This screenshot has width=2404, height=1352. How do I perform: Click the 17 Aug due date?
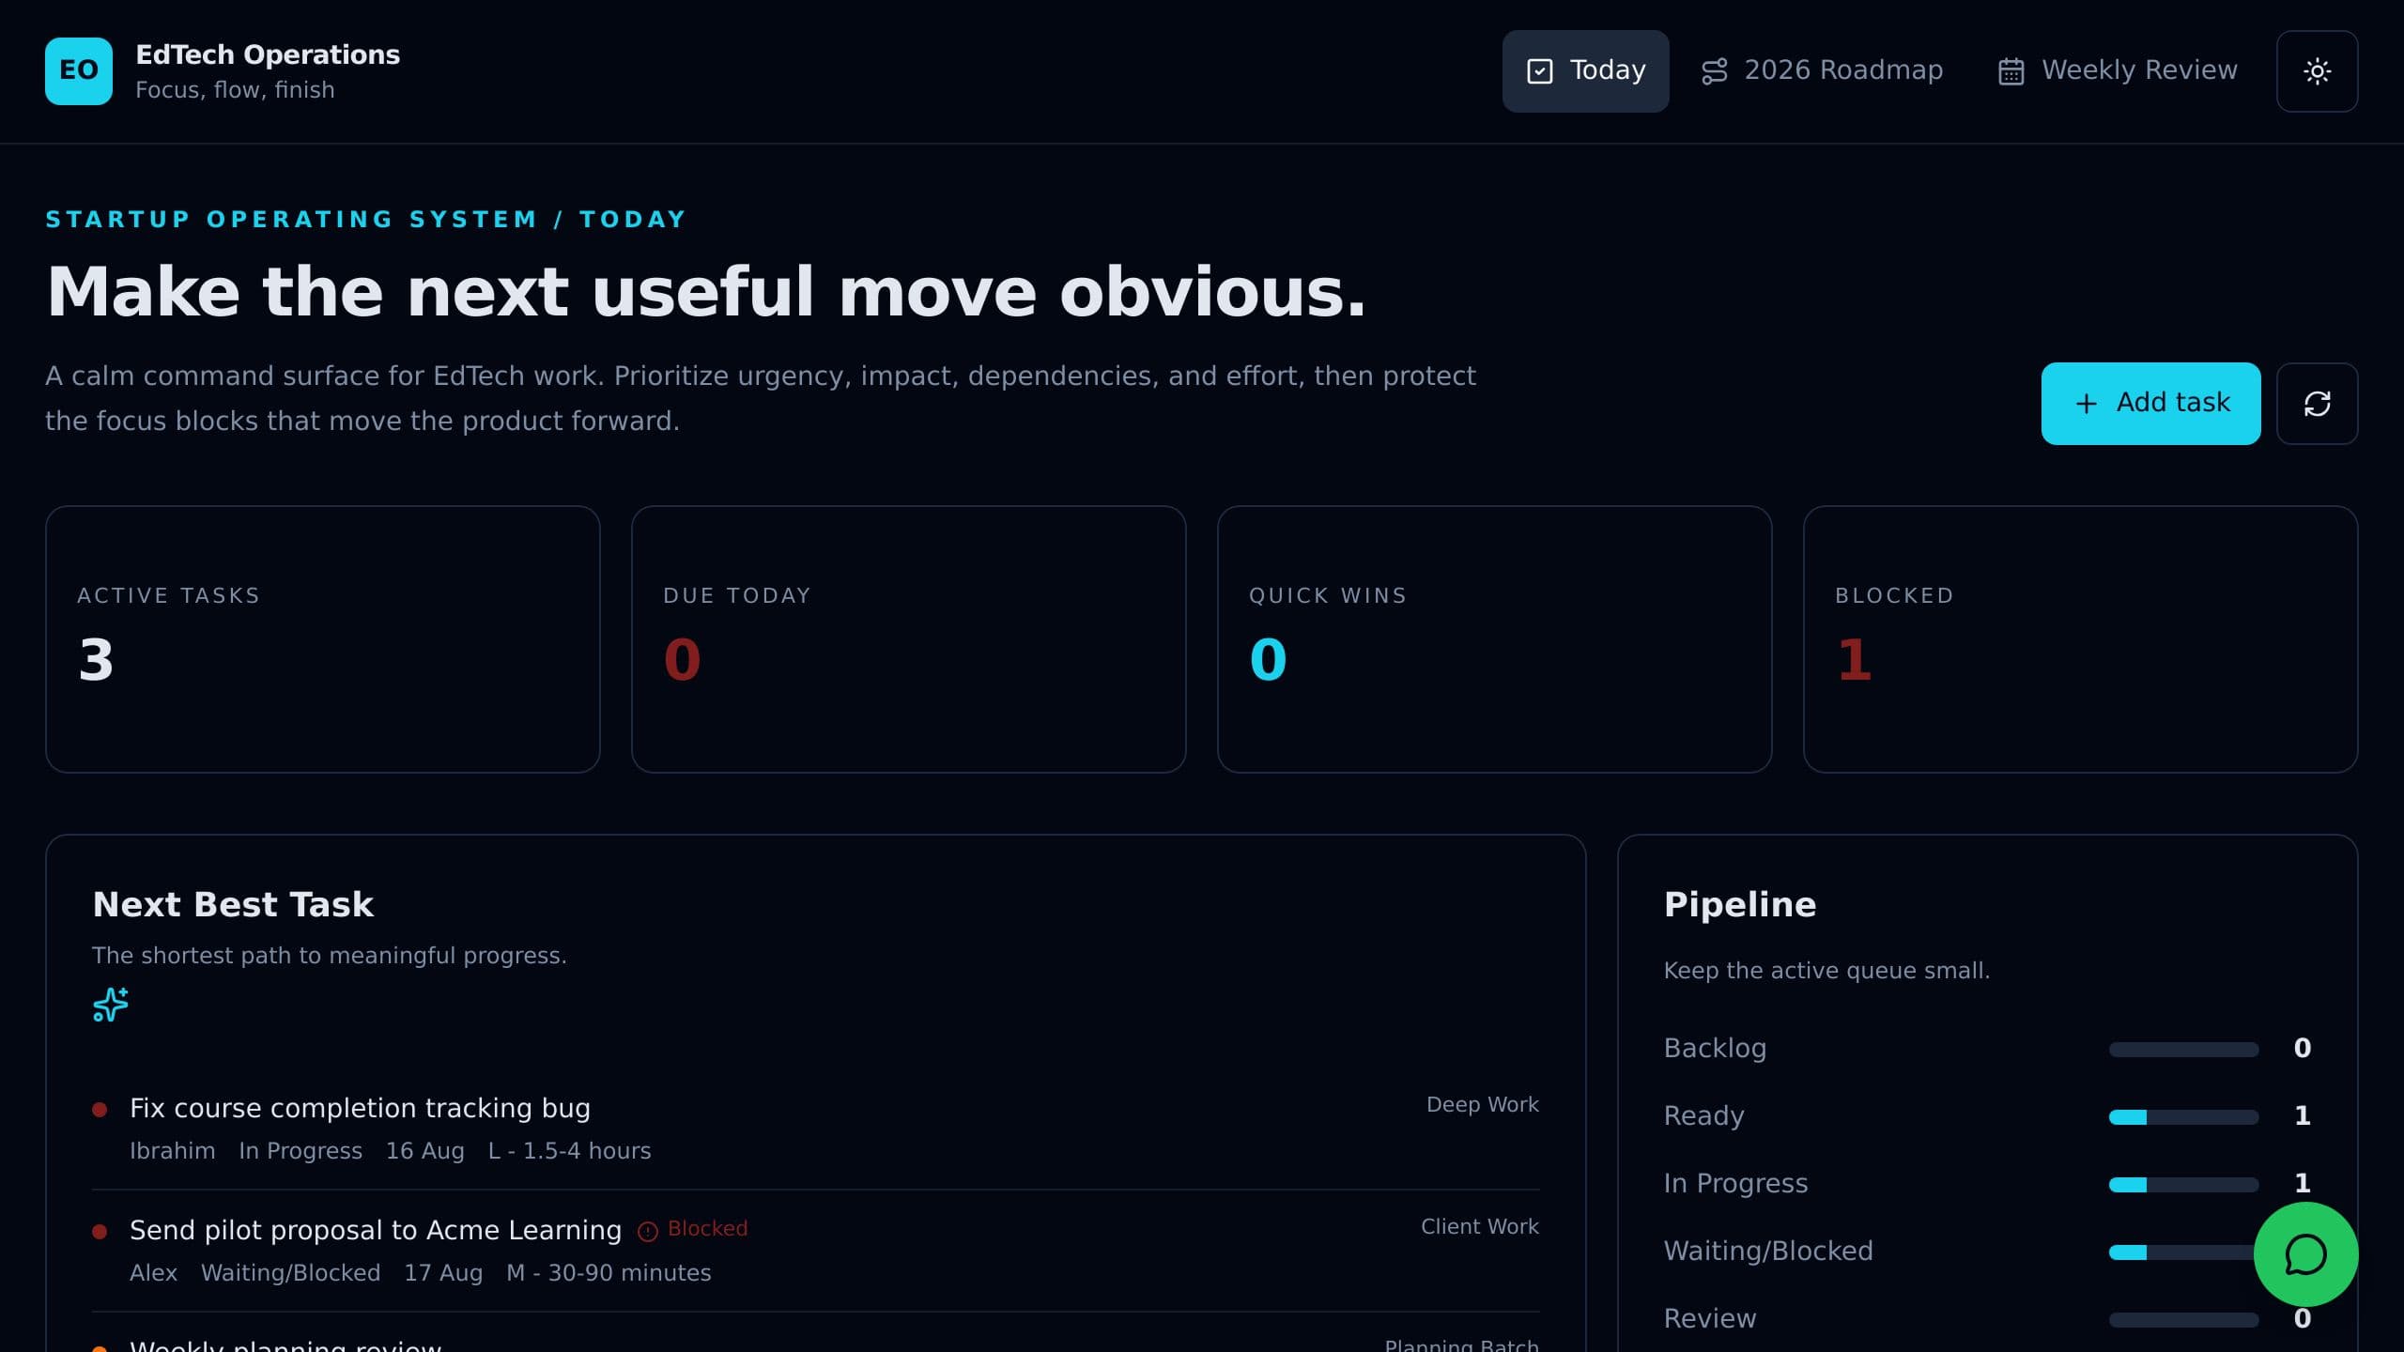pyautogui.click(x=443, y=1273)
